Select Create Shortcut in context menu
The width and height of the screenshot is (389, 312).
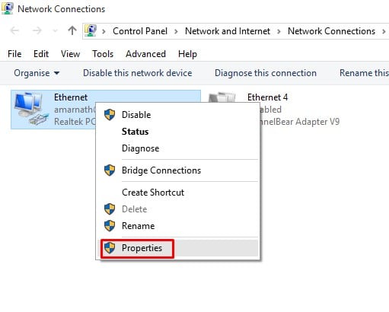(153, 193)
